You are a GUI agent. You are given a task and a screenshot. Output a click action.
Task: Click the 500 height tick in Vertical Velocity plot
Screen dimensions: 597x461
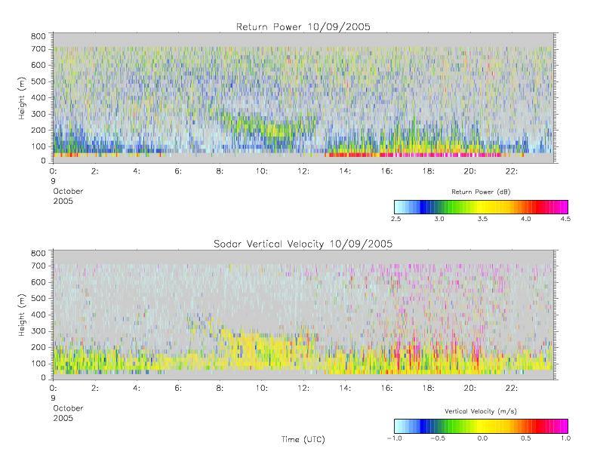coord(38,299)
